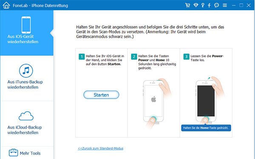Open the shopping cart purchase icon
Screen dimensions: 255x159
coord(187,6)
